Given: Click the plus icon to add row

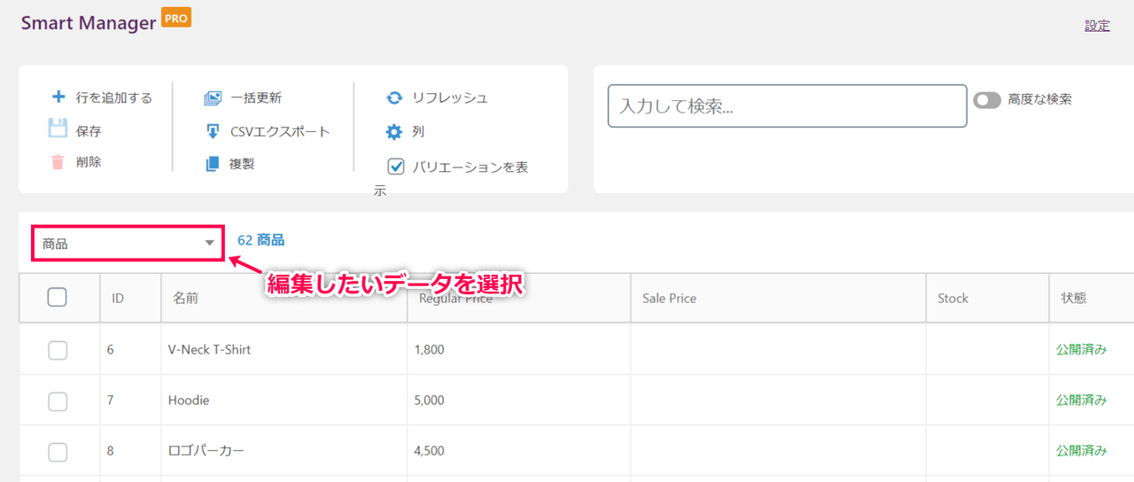Looking at the screenshot, I should 58,97.
